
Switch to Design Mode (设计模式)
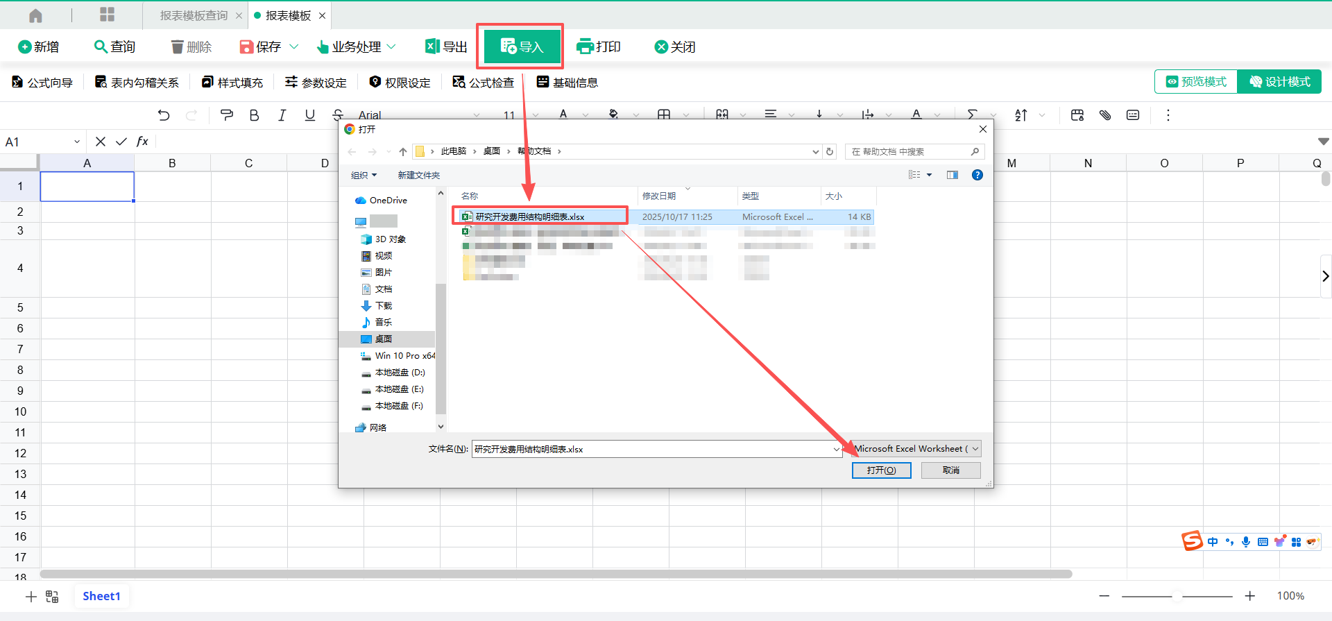click(x=1280, y=82)
